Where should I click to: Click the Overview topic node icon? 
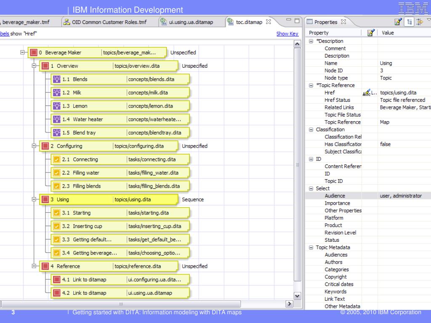45,66
